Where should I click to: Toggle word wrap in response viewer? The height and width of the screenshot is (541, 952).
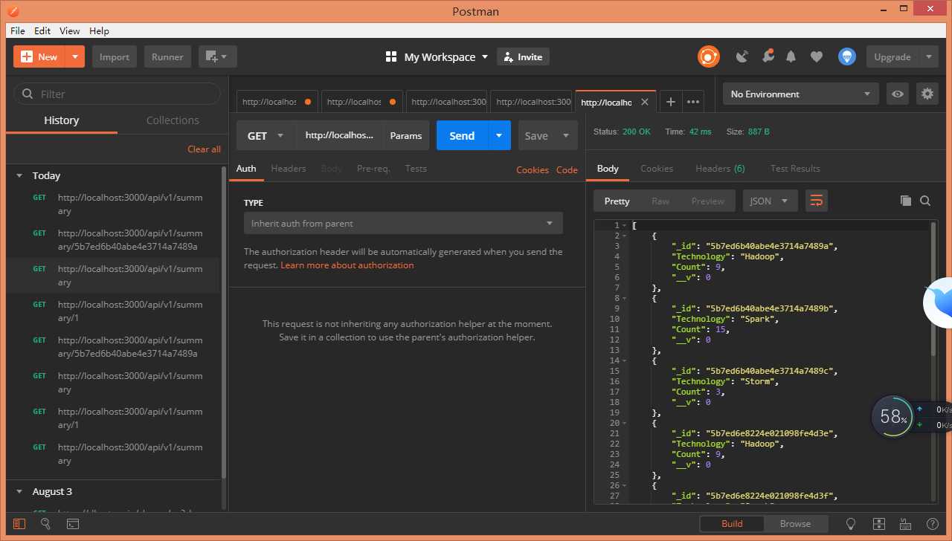[x=817, y=201]
